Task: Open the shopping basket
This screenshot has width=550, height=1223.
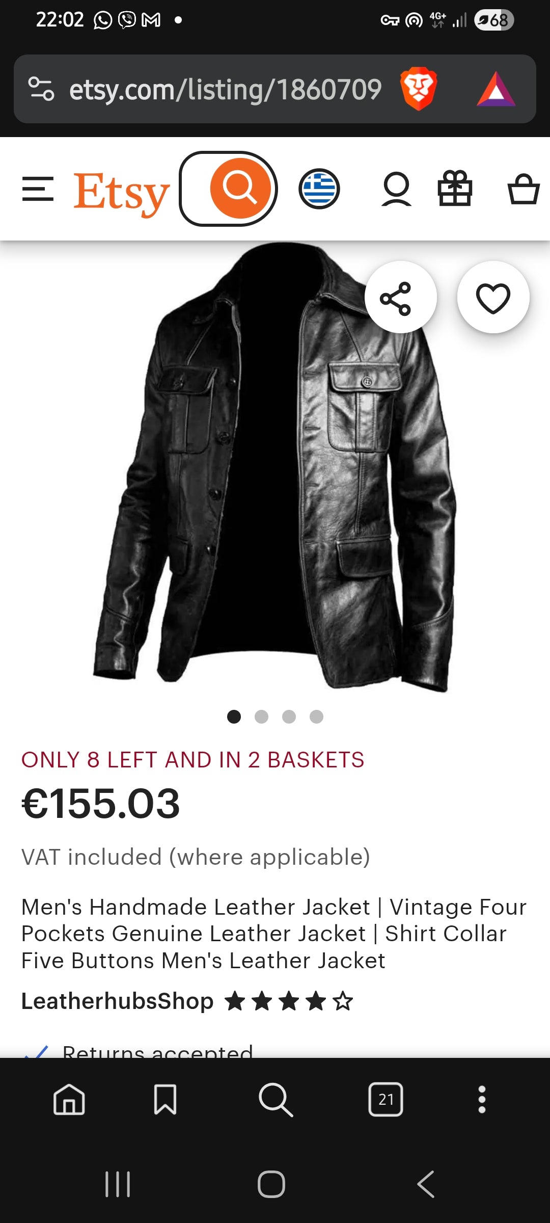Action: [x=523, y=189]
